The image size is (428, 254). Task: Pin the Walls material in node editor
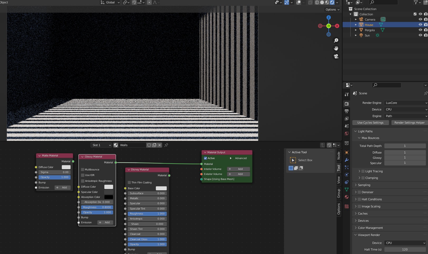166,145
